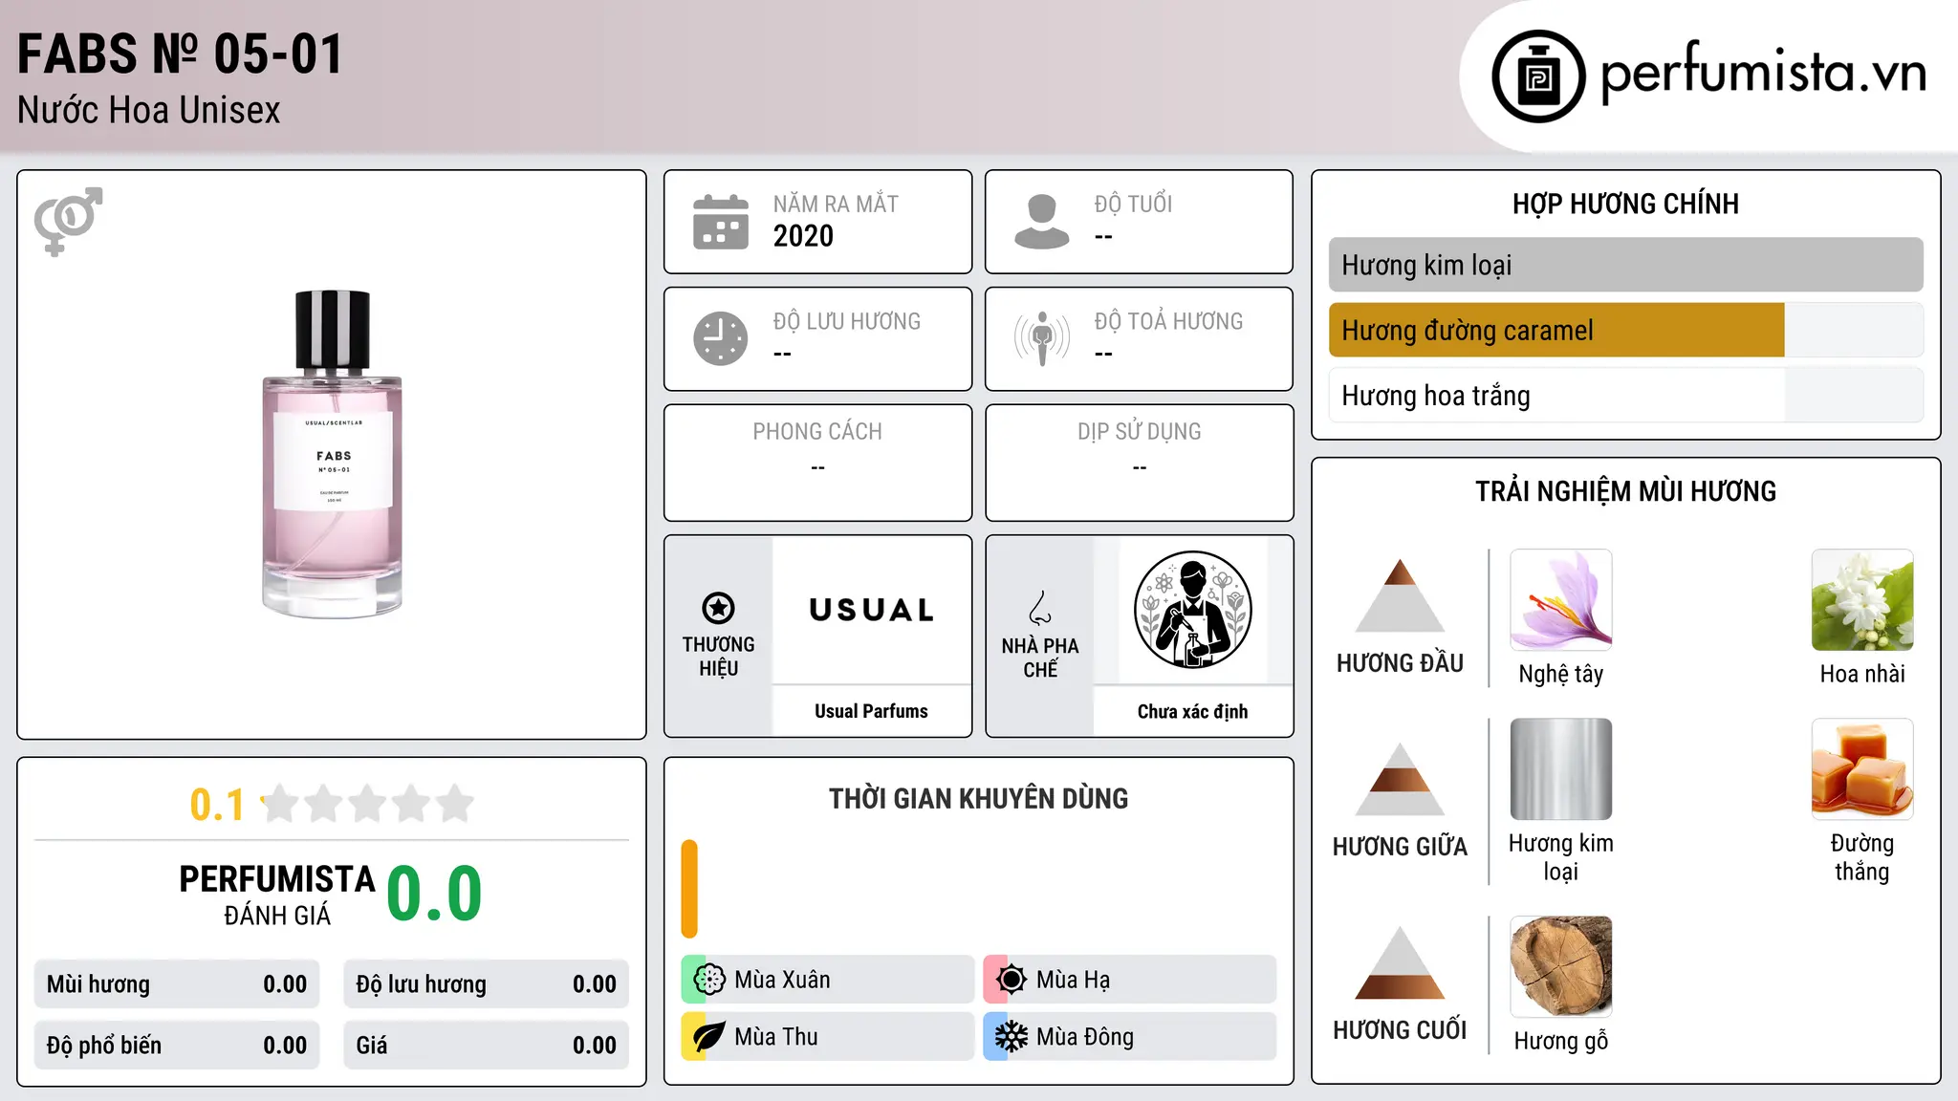
Task: Click the Mùa Đông snowflake icon
Action: (1011, 1037)
